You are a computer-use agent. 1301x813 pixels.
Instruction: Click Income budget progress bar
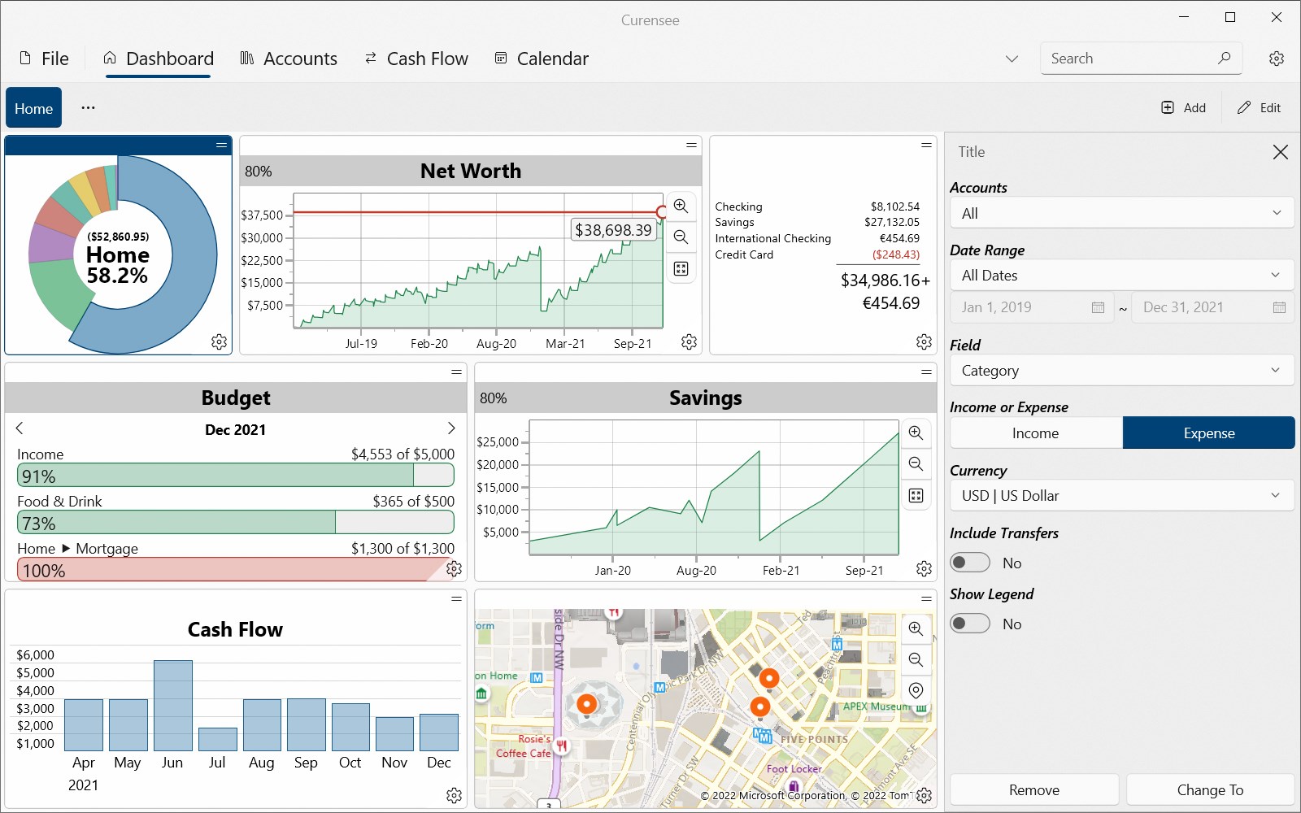tap(236, 476)
